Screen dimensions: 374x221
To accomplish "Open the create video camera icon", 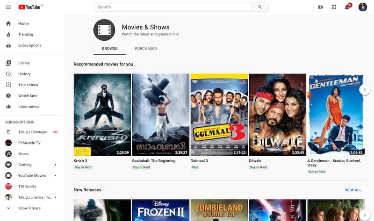I will click(321, 7).
